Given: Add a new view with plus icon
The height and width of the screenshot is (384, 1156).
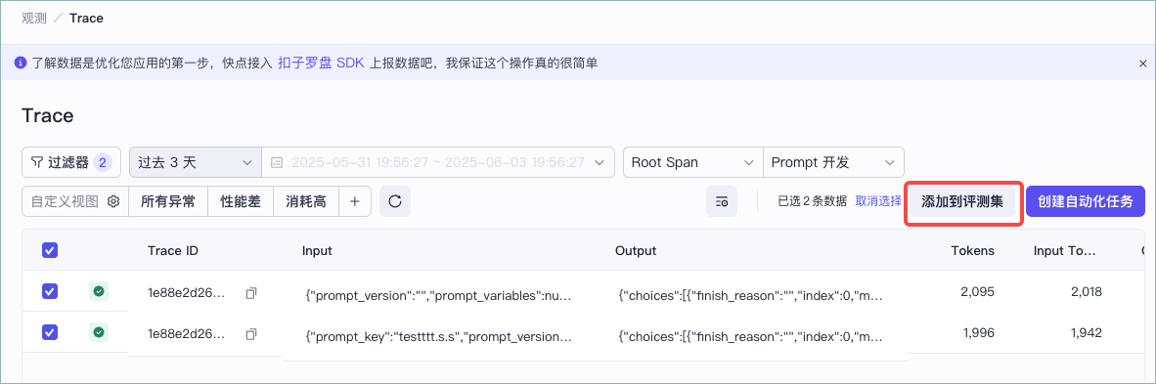Looking at the screenshot, I should 355,201.
